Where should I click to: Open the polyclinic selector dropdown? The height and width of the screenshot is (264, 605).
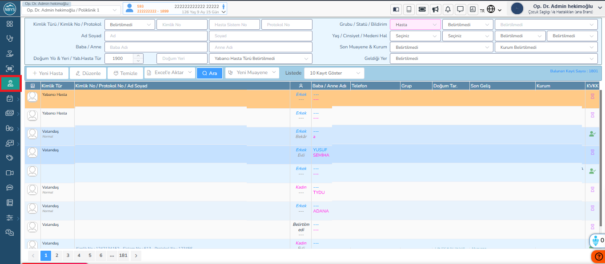pos(71,10)
